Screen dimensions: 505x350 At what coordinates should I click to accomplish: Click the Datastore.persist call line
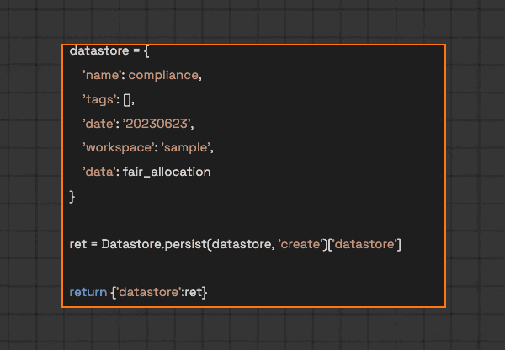(x=236, y=244)
